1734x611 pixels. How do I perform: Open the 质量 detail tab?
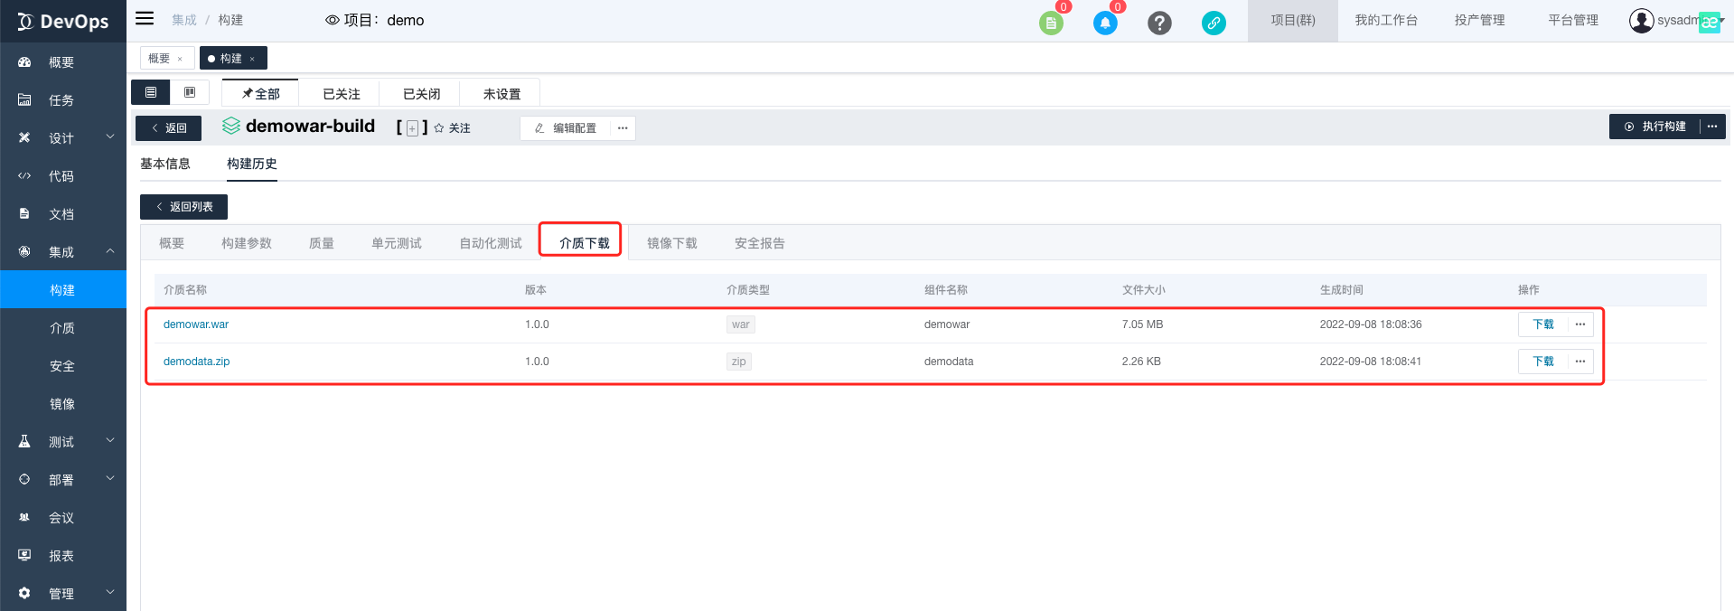pos(322,243)
